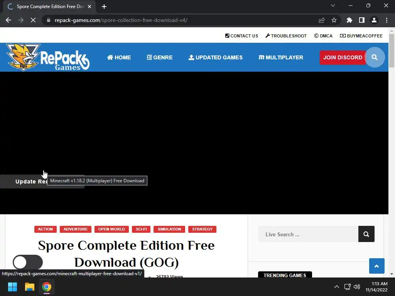Stop loading the page
Viewport: 395px width, 296px height.
(x=33, y=20)
